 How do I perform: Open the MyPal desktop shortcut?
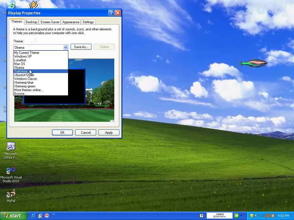point(11,196)
